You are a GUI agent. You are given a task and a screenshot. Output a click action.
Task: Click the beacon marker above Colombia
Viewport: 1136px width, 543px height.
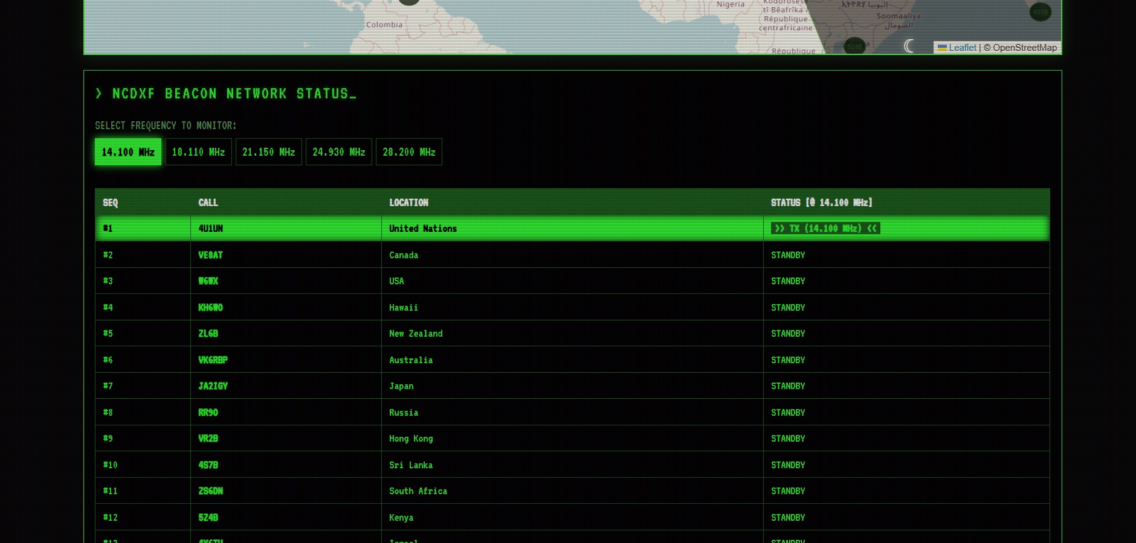(x=409, y=2)
